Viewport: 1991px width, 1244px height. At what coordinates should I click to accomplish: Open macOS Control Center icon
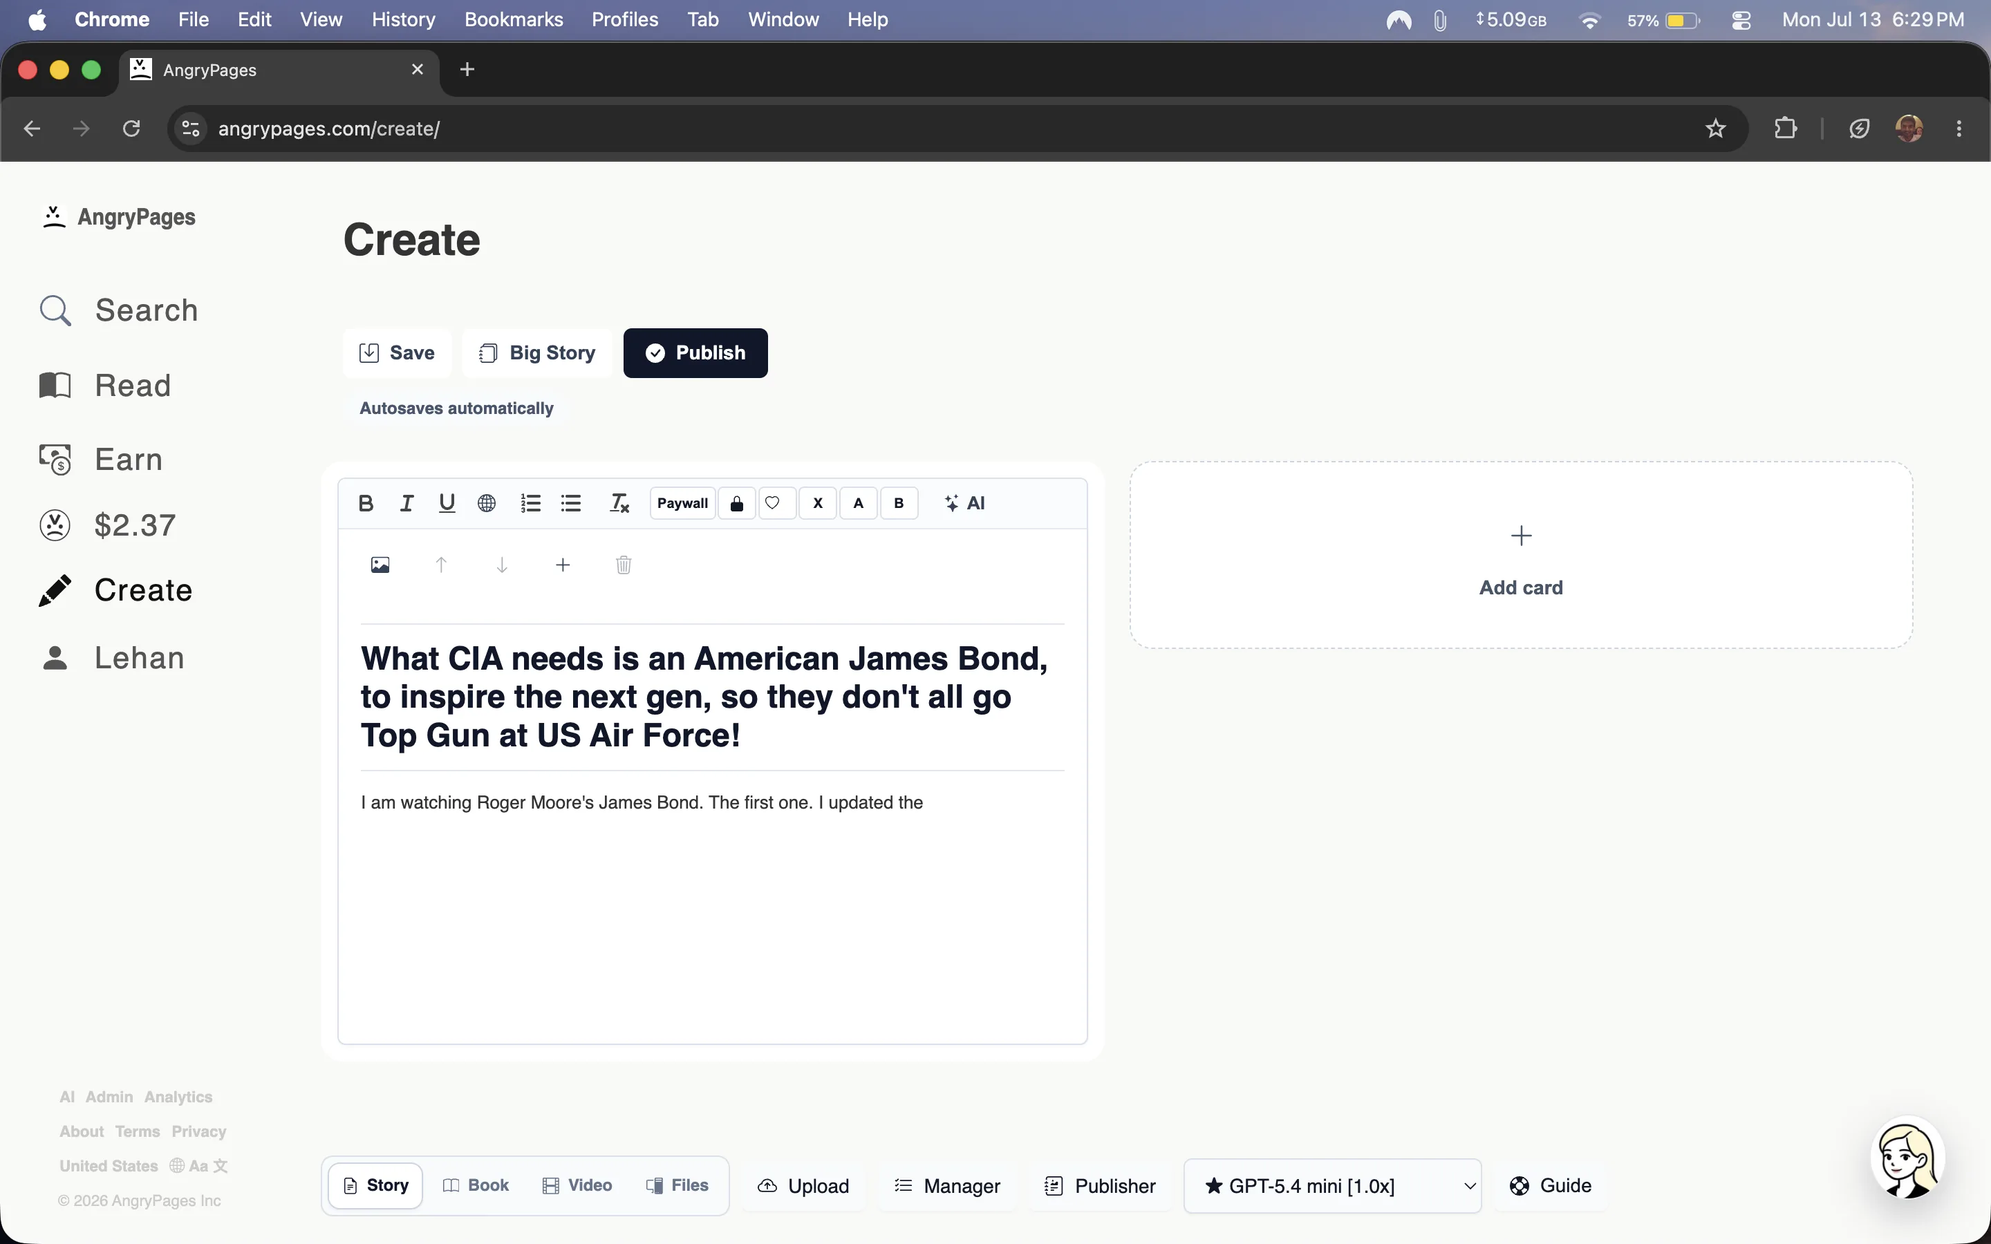(x=1741, y=20)
